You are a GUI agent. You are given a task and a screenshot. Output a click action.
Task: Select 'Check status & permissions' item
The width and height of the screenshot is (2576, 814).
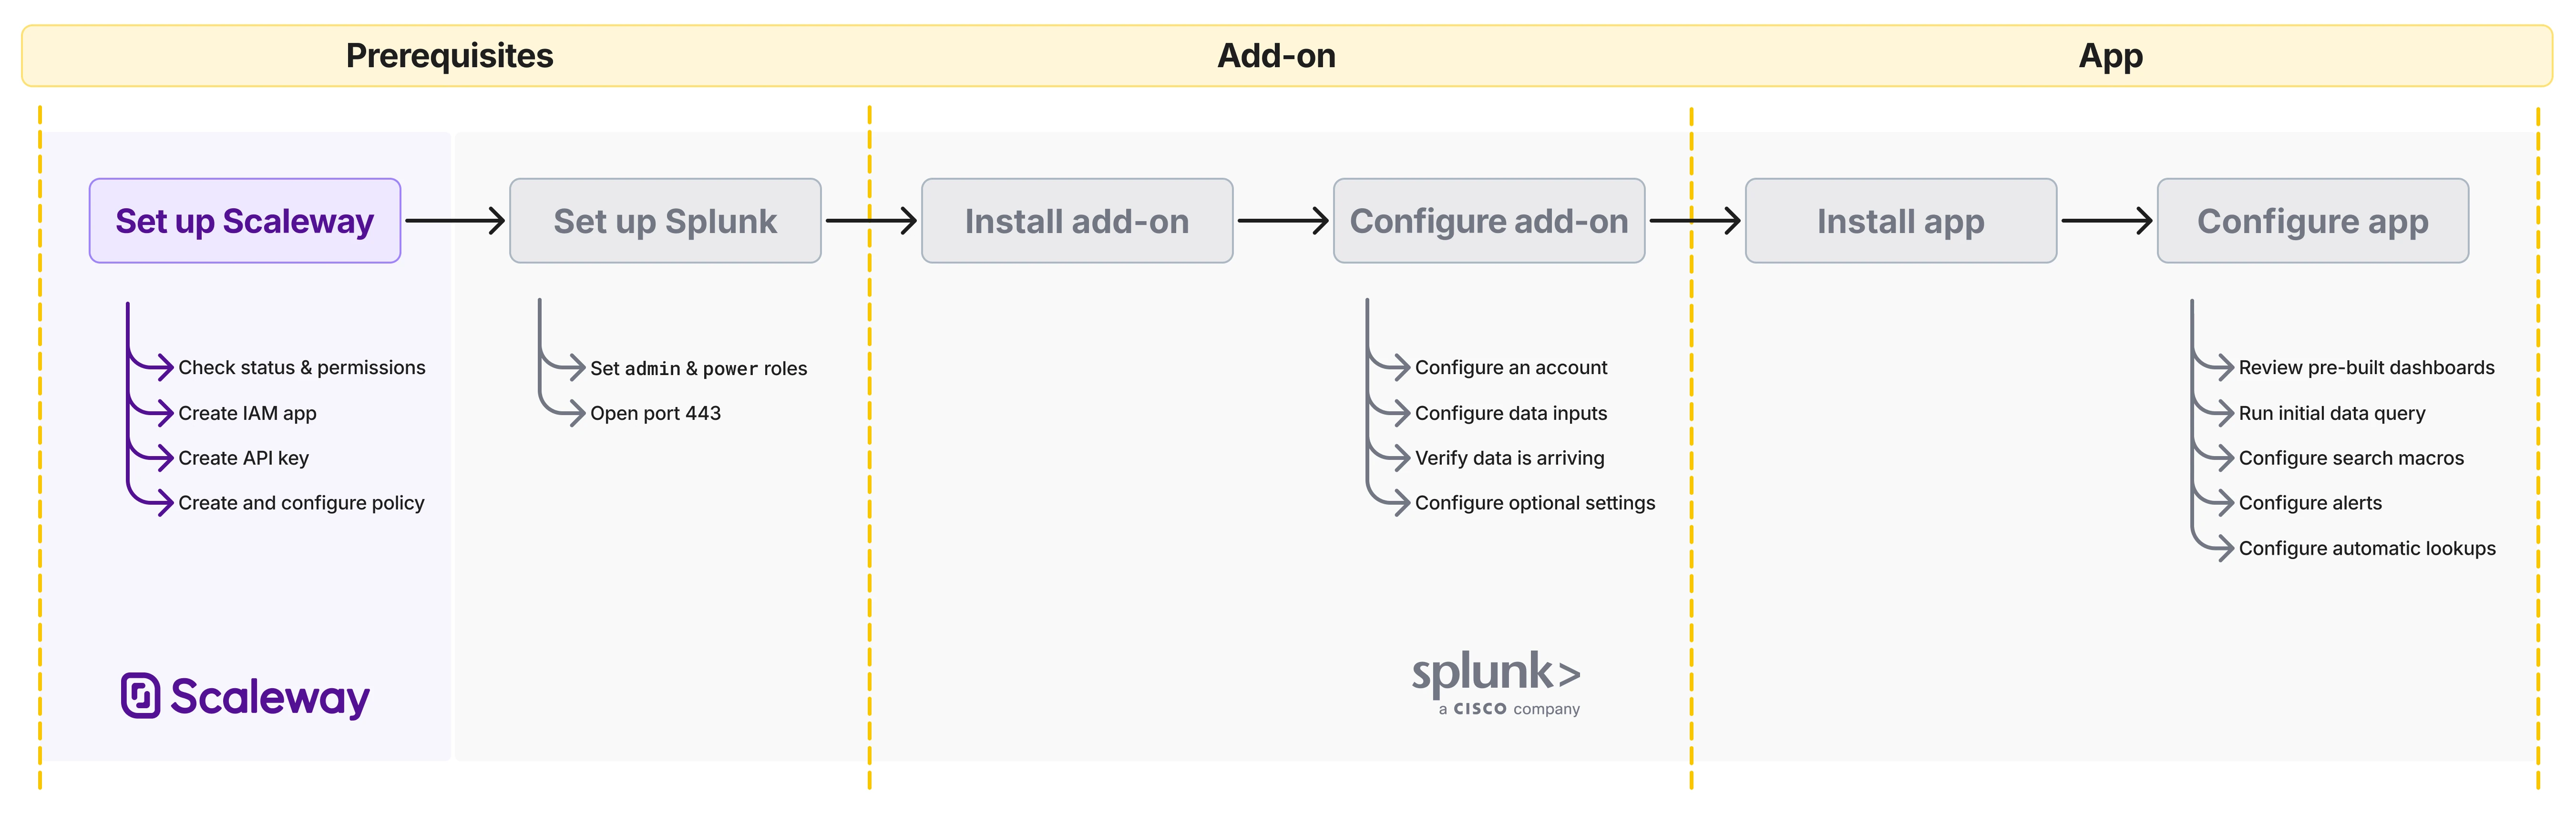click(301, 368)
